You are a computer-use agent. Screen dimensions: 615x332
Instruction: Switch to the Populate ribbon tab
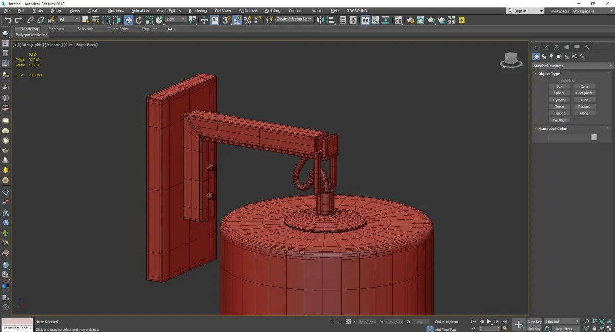tap(150, 29)
